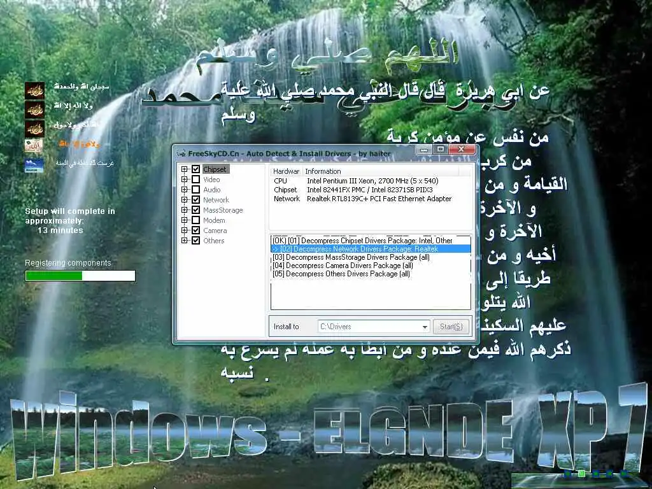
Task: Click the Hardwar column header
Action: (286, 171)
